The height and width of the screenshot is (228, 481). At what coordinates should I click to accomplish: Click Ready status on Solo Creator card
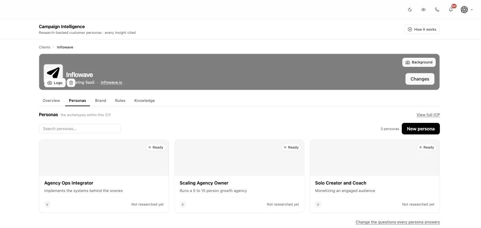tap(427, 147)
